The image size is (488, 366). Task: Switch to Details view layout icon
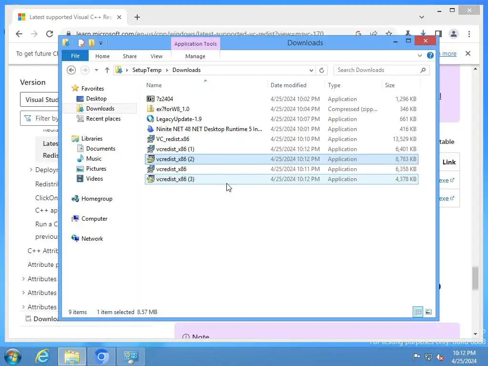(x=417, y=312)
